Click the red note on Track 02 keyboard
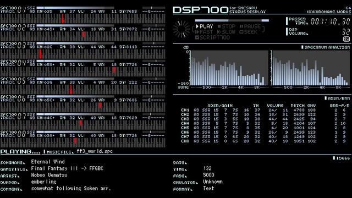The image size is (352, 198). click(x=83, y=35)
